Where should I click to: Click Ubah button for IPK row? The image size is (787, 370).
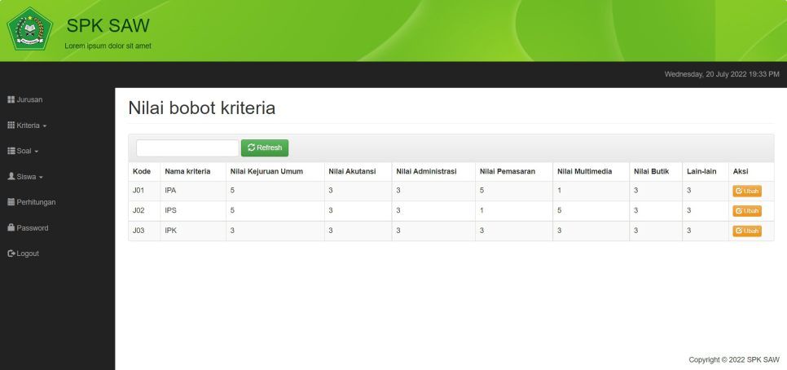[x=746, y=231]
